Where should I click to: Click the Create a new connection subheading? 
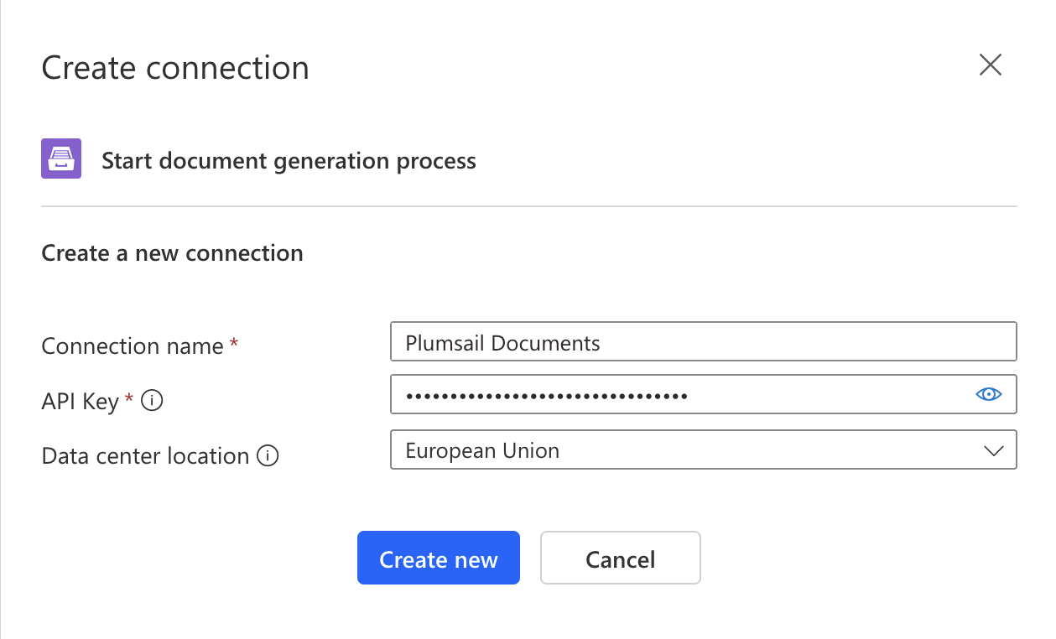pos(172,252)
